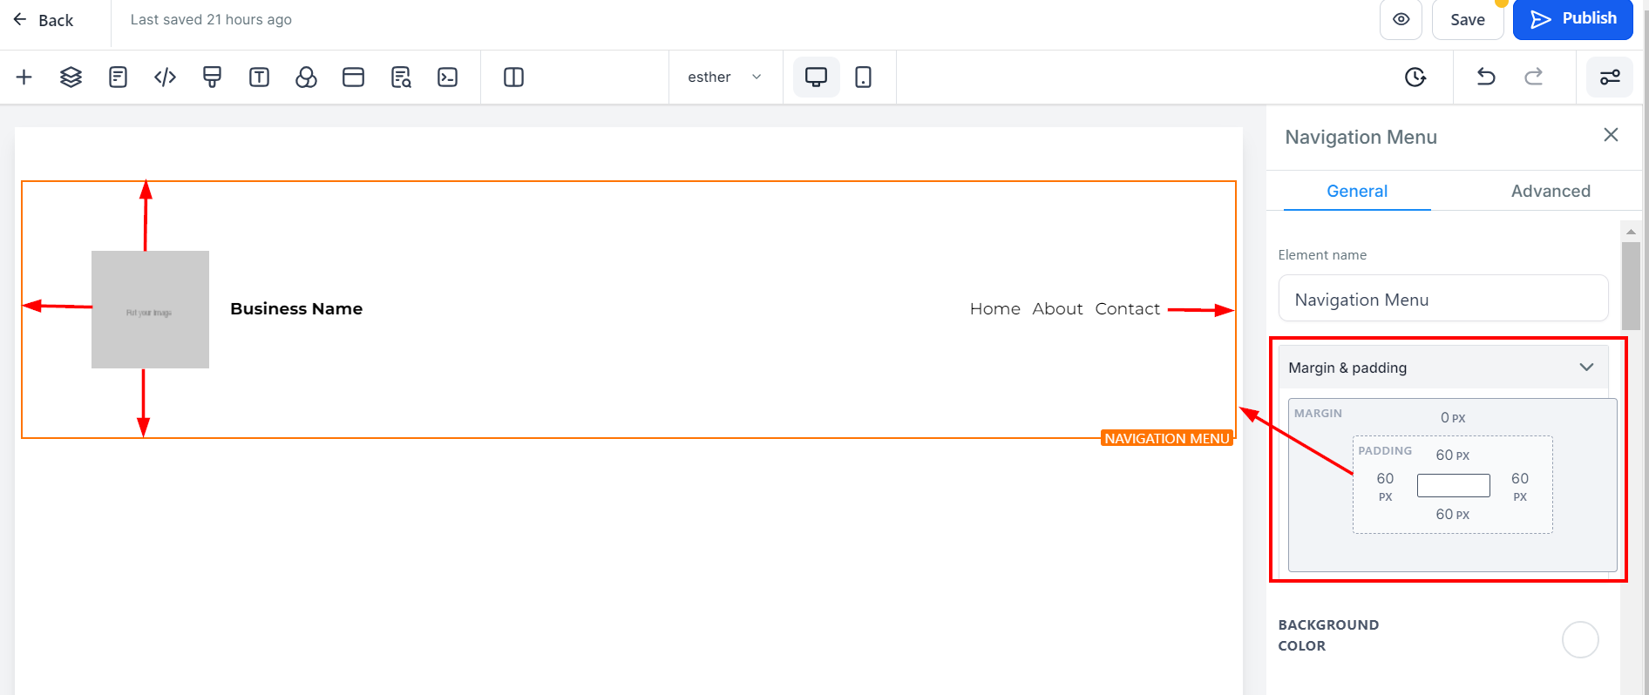Click the Contact nav link
1649x695 pixels.
pyautogui.click(x=1128, y=309)
